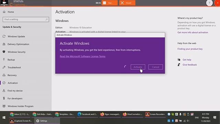Click the Windows Insider Program icon

tap(4, 106)
